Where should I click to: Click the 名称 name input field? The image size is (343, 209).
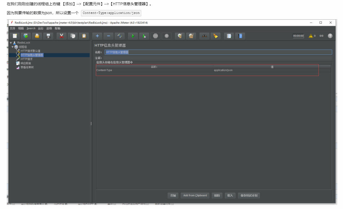218,52
